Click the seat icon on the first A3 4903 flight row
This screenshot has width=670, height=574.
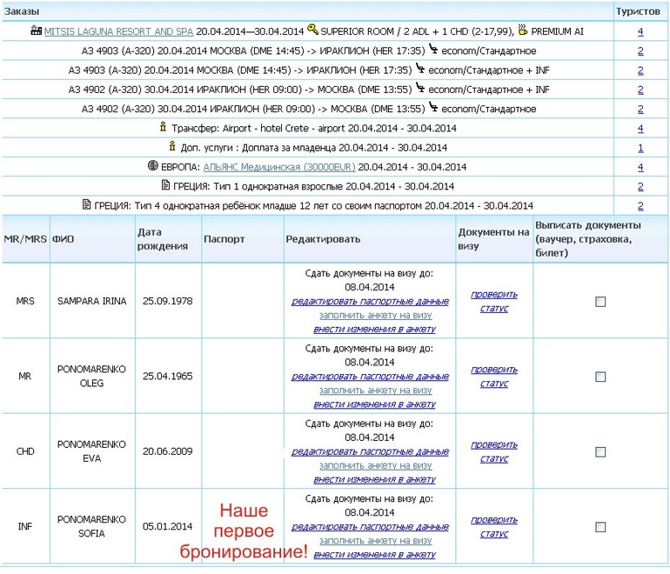(433, 50)
